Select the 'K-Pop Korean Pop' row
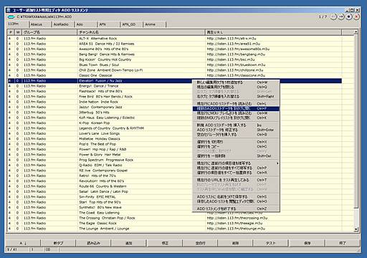The image size is (367, 258). coord(174,123)
